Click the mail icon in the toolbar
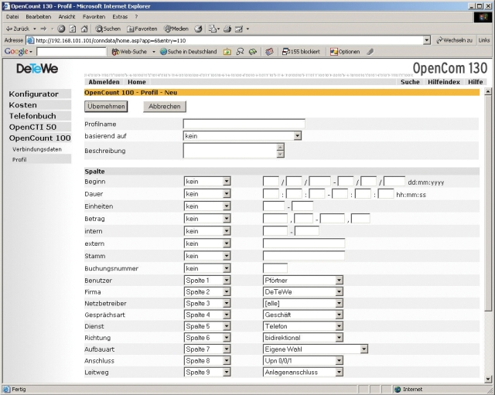Viewport: 495px width, 395px height. point(213,29)
